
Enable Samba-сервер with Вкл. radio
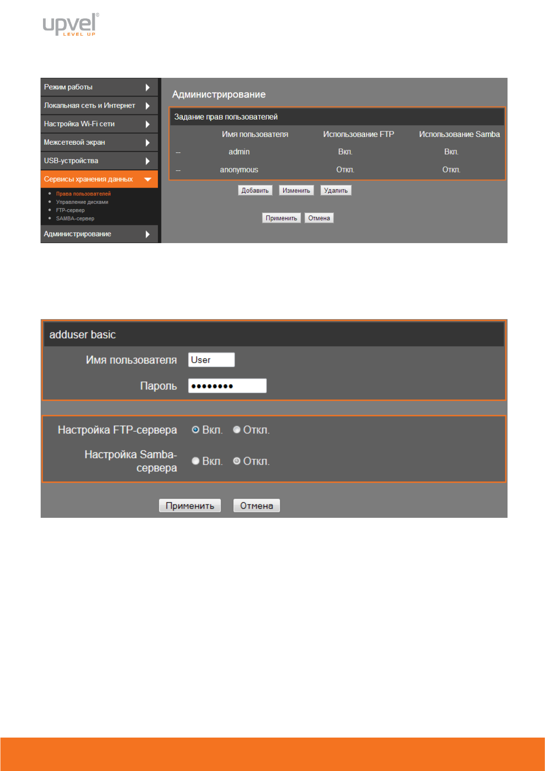coord(195,461)
